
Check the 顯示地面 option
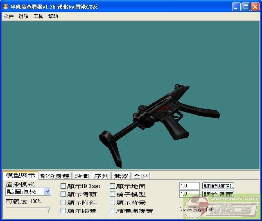pos(113,186)
